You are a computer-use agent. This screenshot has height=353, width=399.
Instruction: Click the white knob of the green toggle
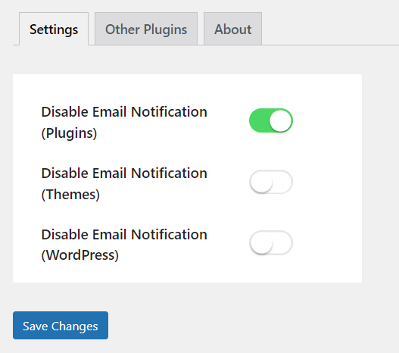point(280,120)
